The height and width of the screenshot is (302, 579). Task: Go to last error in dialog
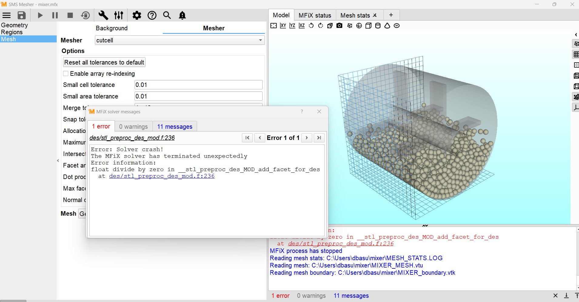tap(319, 138)
